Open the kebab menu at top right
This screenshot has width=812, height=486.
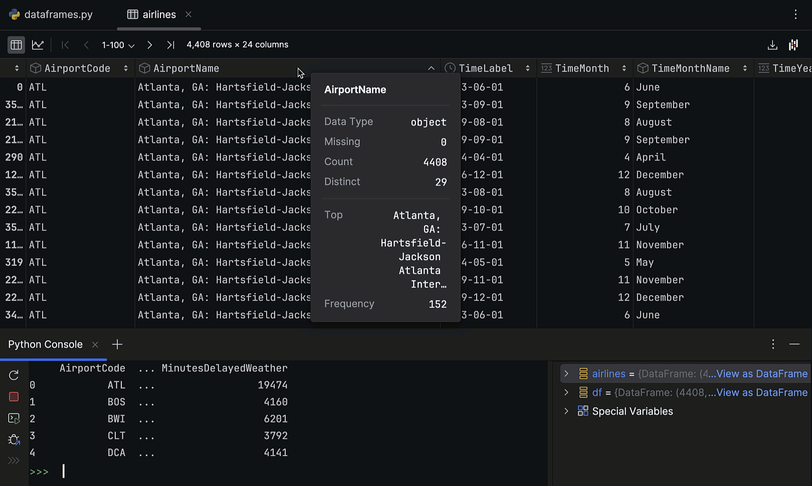point(796,15)
